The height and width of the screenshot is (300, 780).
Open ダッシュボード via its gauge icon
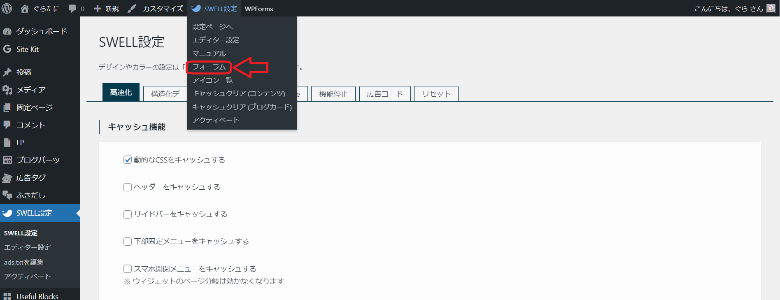pos(7,31)
